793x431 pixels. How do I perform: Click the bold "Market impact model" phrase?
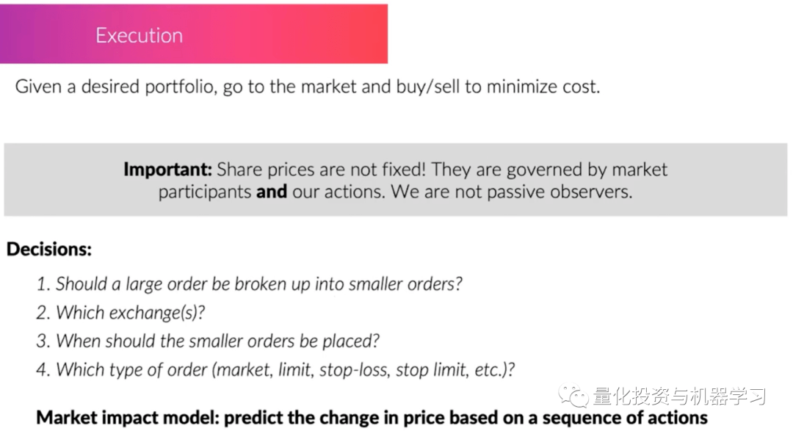126,418
